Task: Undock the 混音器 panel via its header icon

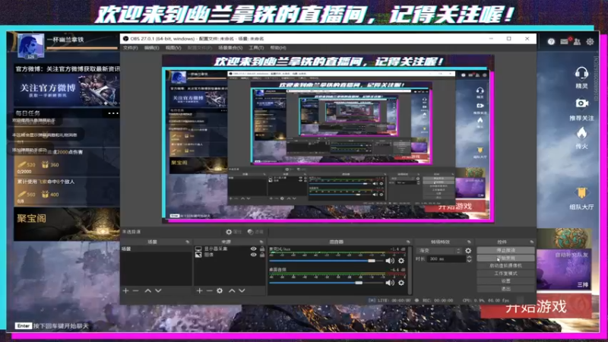Action: click(x=408, y=242)
